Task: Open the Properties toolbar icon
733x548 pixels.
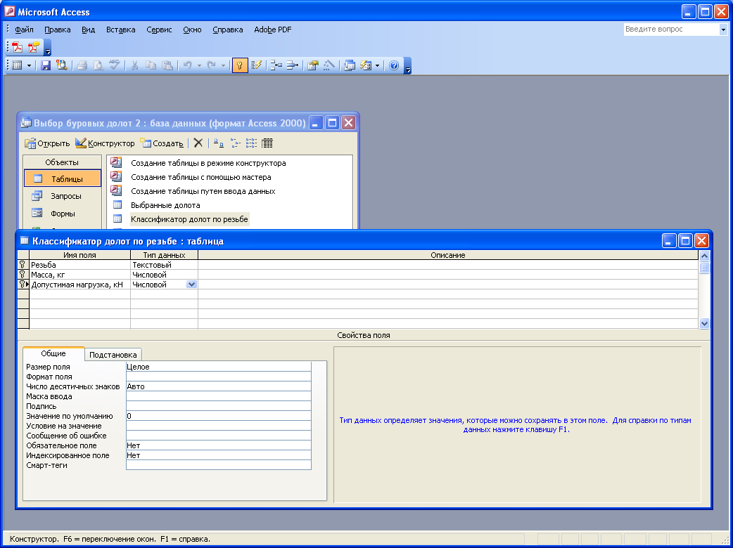Action: (x=313, y=65)
